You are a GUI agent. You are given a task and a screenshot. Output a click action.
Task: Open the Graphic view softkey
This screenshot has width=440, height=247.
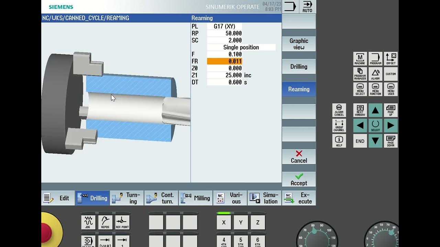pyautogui.click(x=299, y=44)
